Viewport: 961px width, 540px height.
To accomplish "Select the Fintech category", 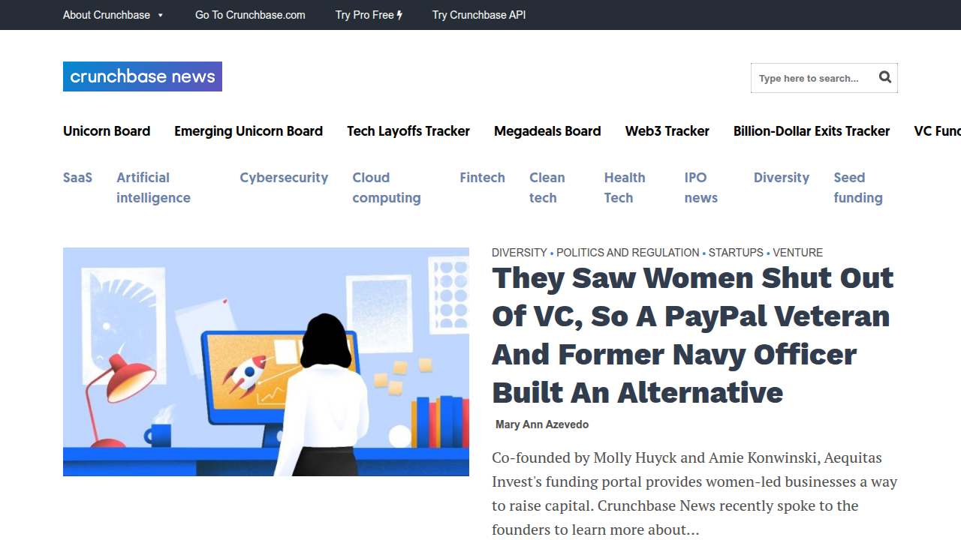I will pos(483,178).
